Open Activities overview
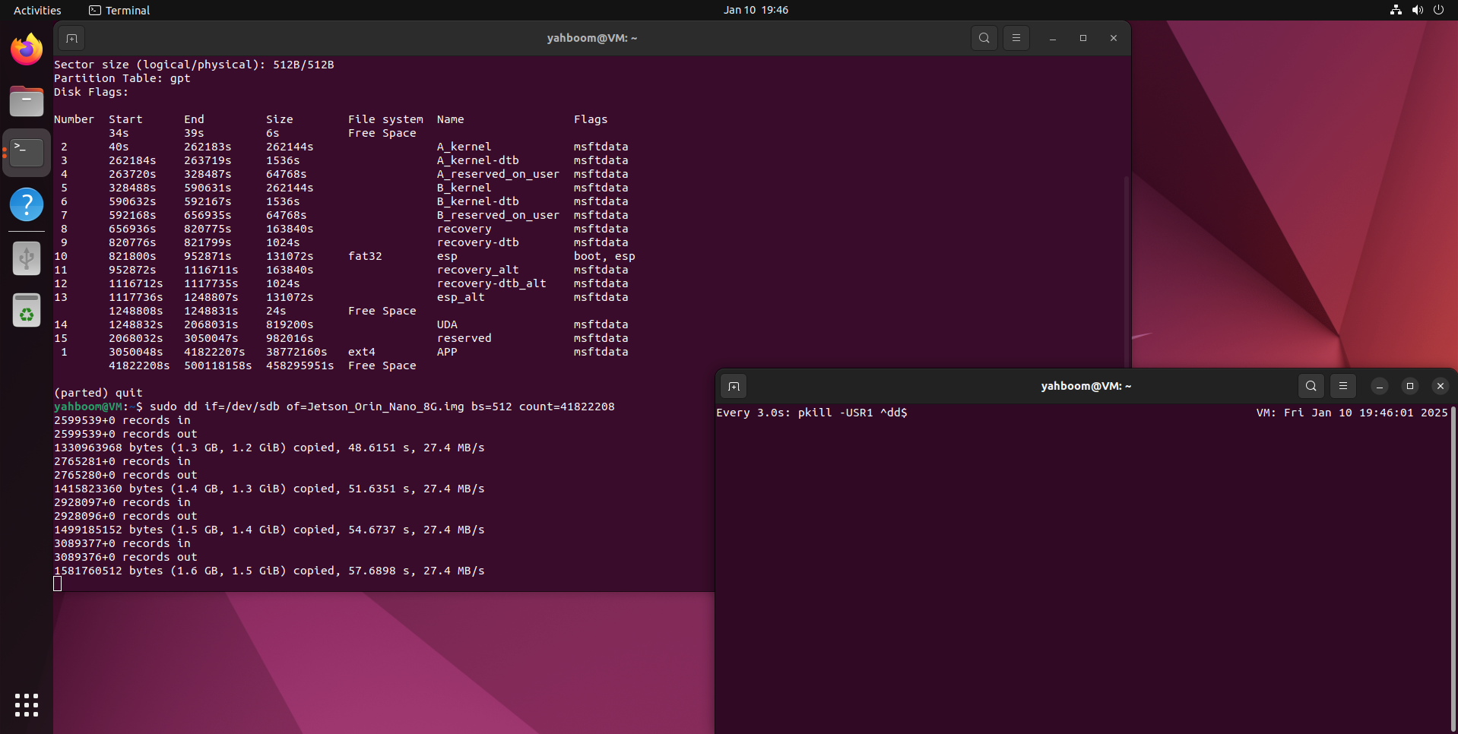This screenshot has height=734, width=1458. (x=37, y=10)
